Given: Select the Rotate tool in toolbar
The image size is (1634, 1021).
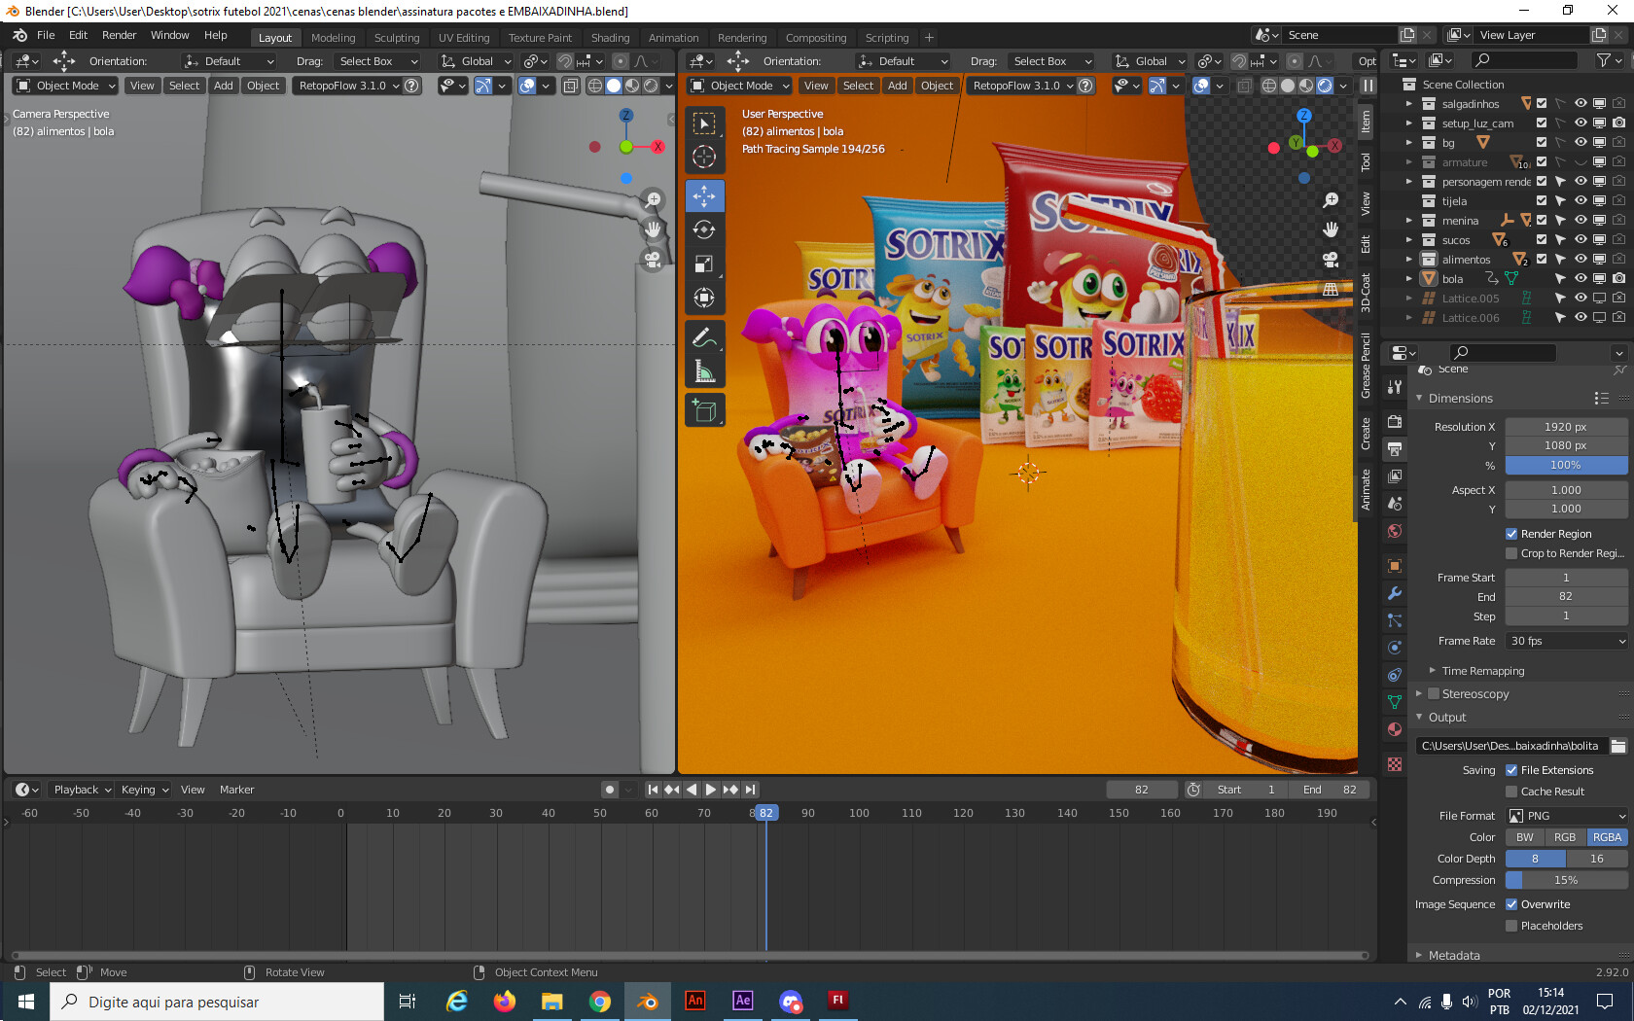Looking at the screenshot, I should [x=704, y=229].
